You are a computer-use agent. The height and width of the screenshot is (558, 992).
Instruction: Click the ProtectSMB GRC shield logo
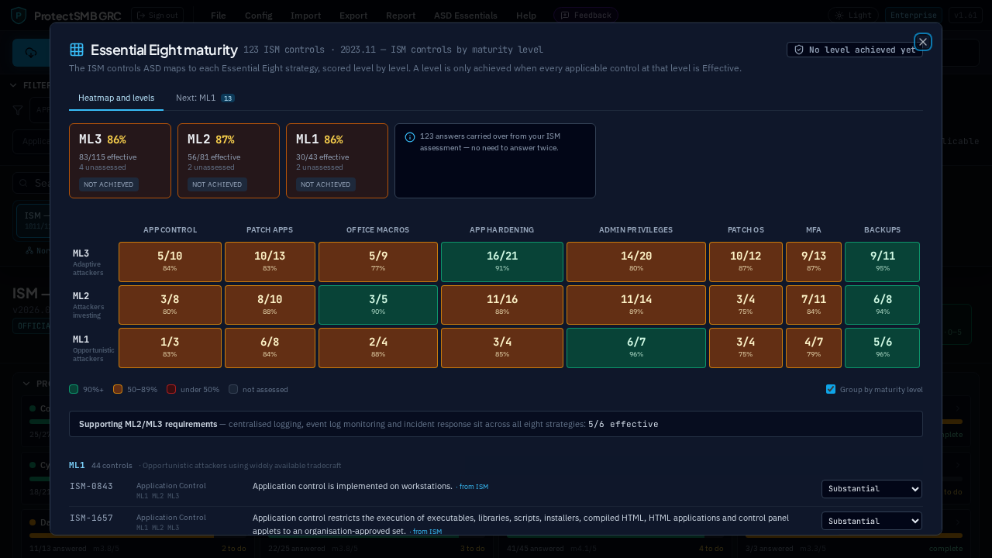pos(19,15)
